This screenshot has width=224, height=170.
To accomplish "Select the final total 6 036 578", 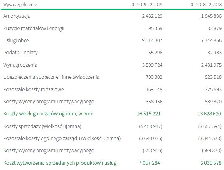I will pyautogui.click(x=210, y=163).
